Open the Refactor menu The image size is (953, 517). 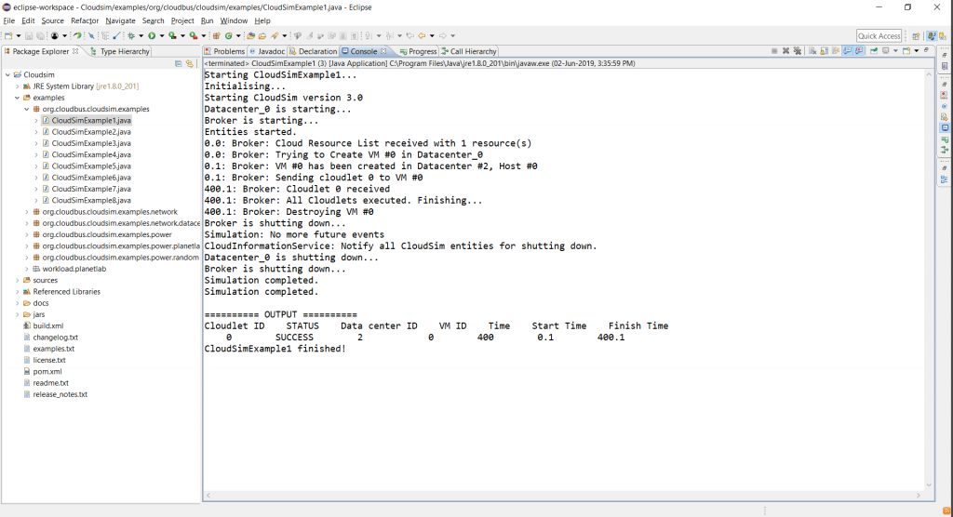[85, 20]
